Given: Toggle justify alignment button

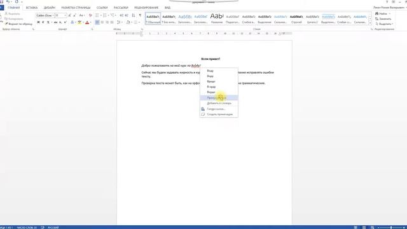Looking at the screenshot, I should (x=112, y=23).
